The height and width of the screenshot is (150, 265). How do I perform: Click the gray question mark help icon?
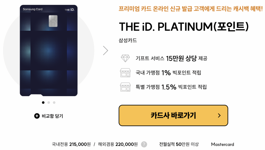click(x=144, y=144)
